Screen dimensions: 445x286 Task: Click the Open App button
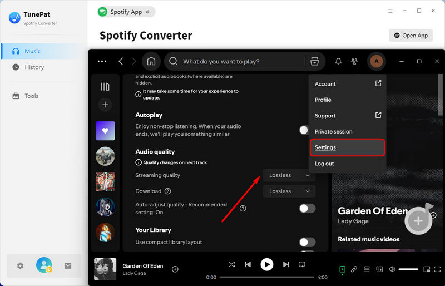click(x=411, y=36)
